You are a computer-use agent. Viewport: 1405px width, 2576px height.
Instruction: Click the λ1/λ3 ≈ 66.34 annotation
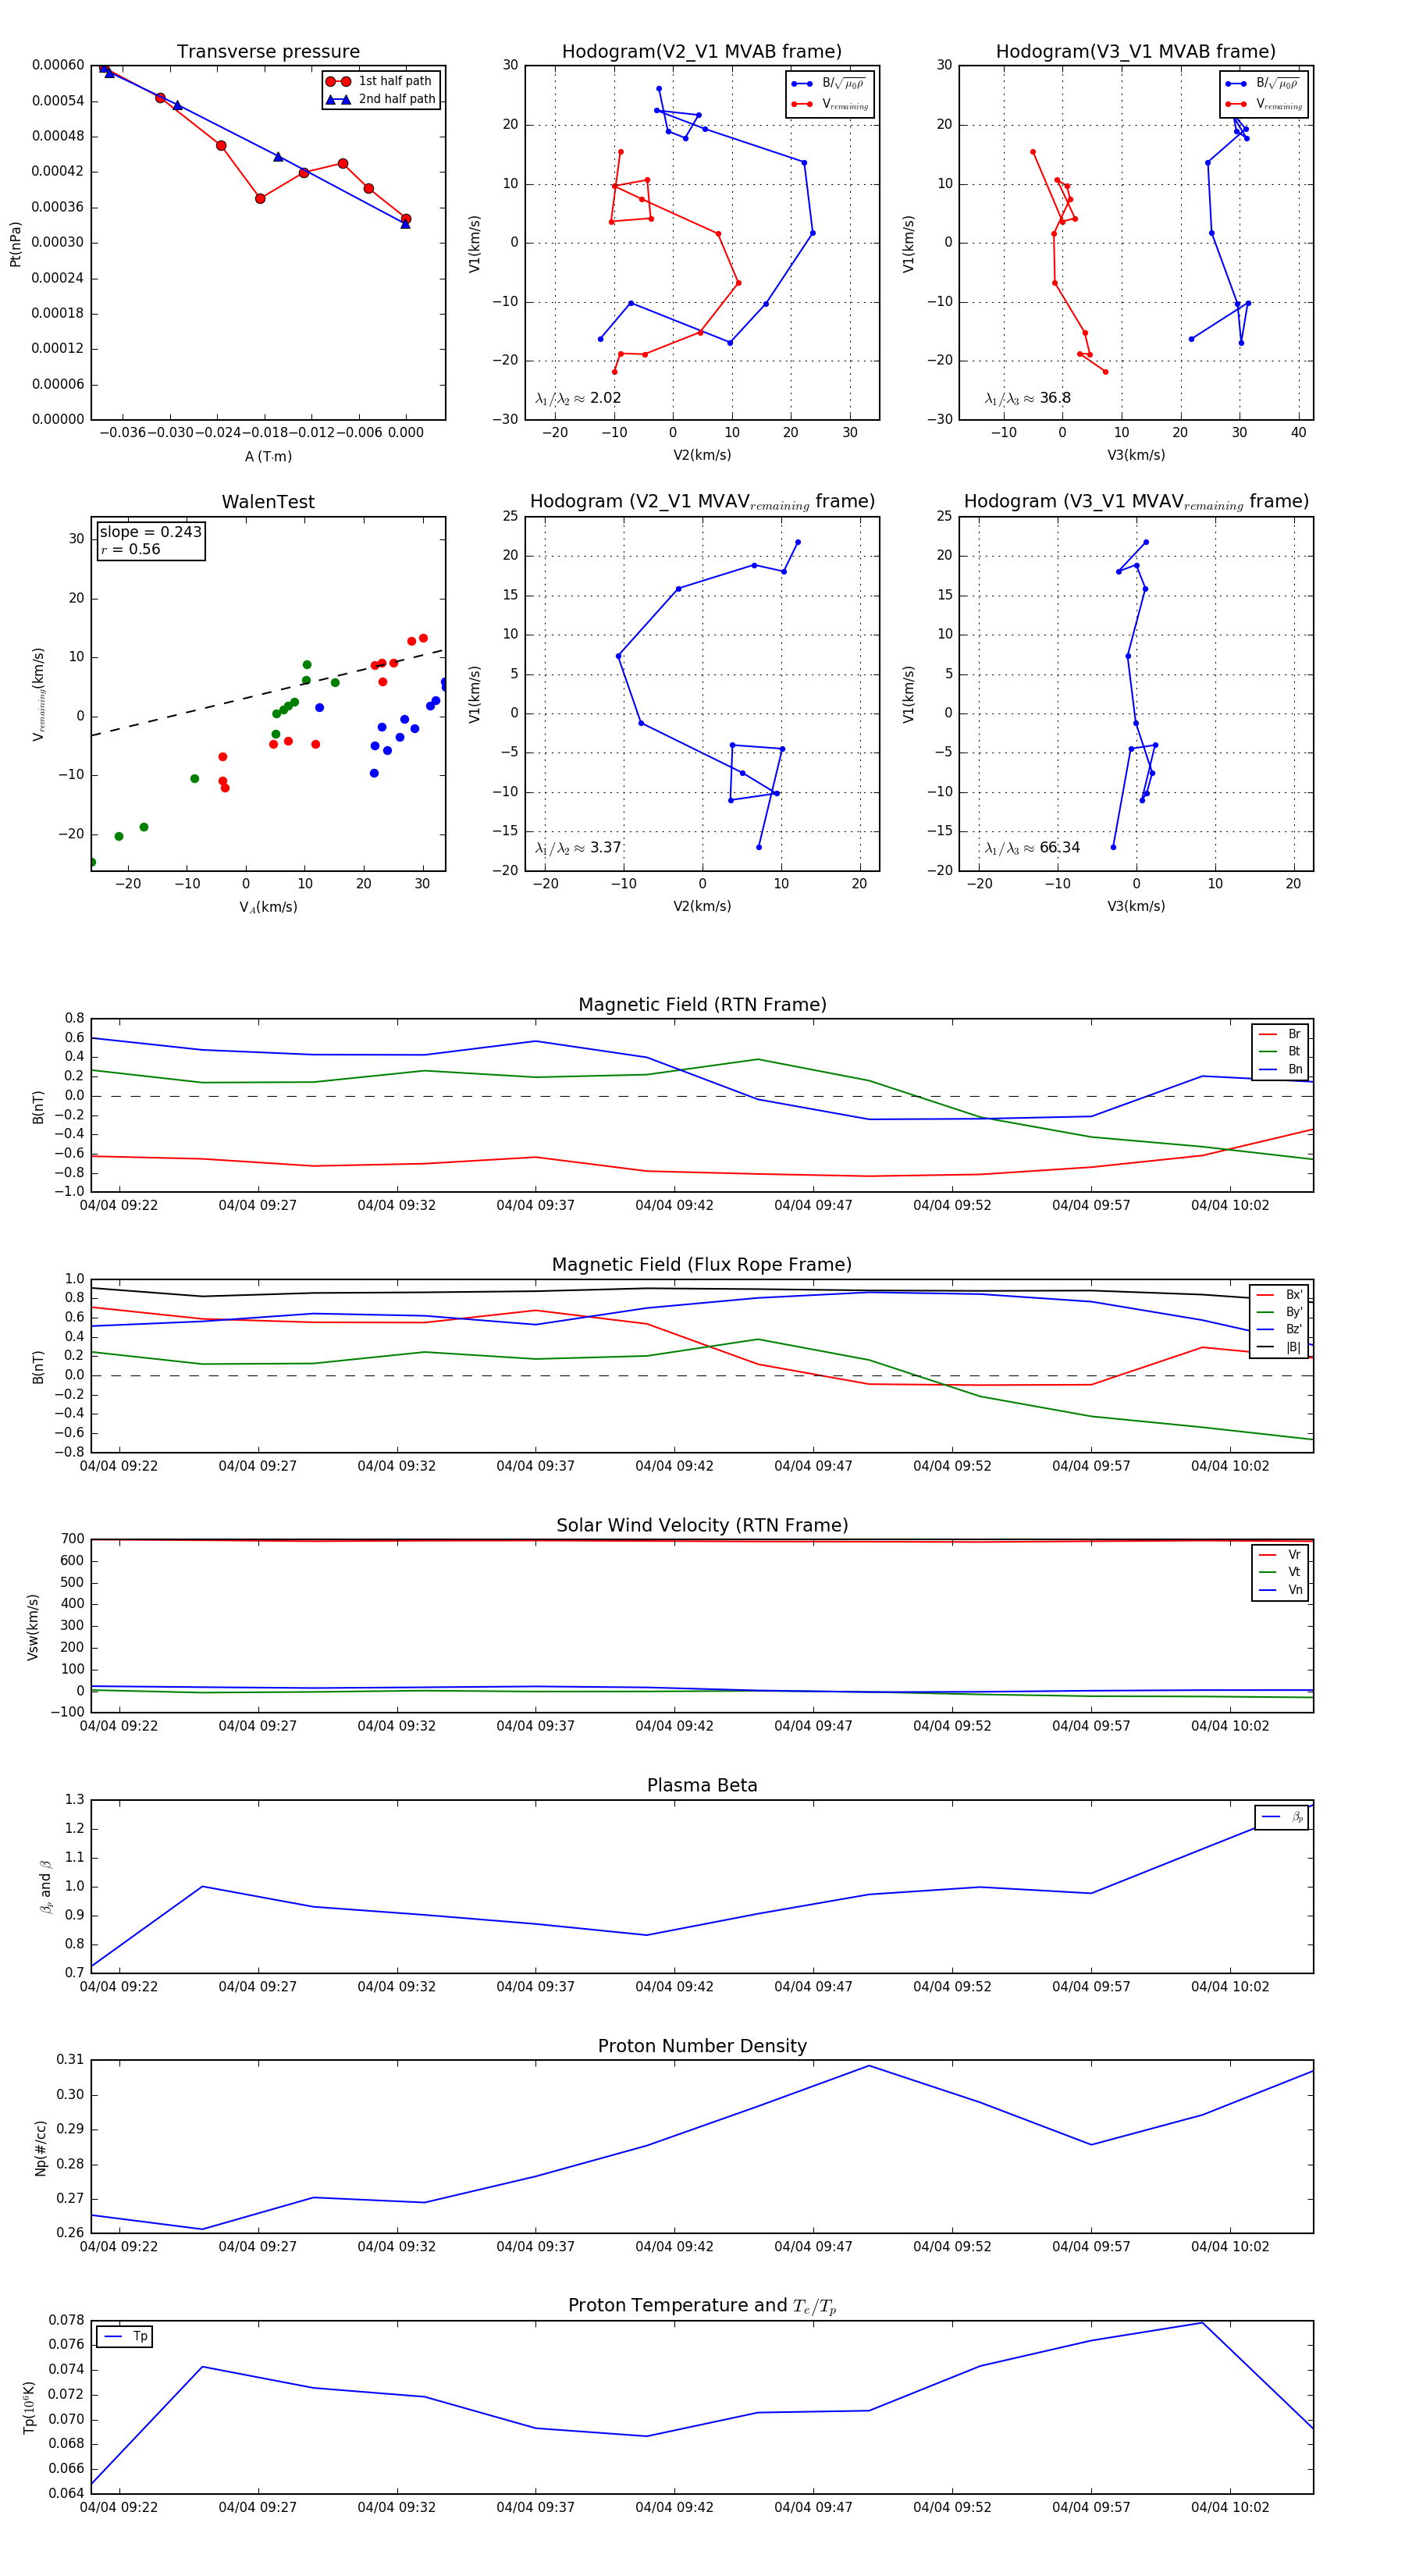[1032, 848]
